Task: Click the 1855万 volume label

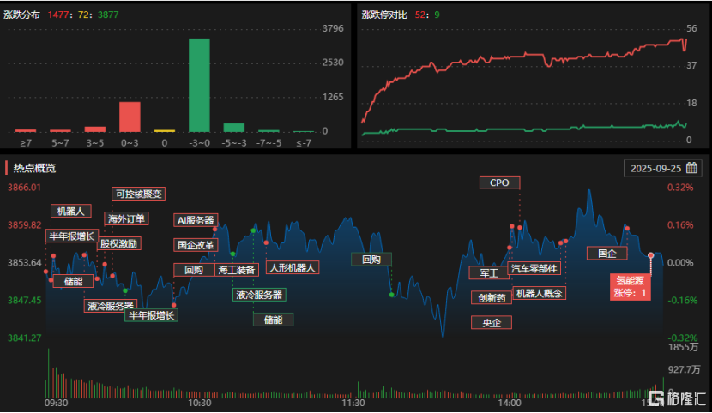Action: pyautogui.click(x=684, y=347)
